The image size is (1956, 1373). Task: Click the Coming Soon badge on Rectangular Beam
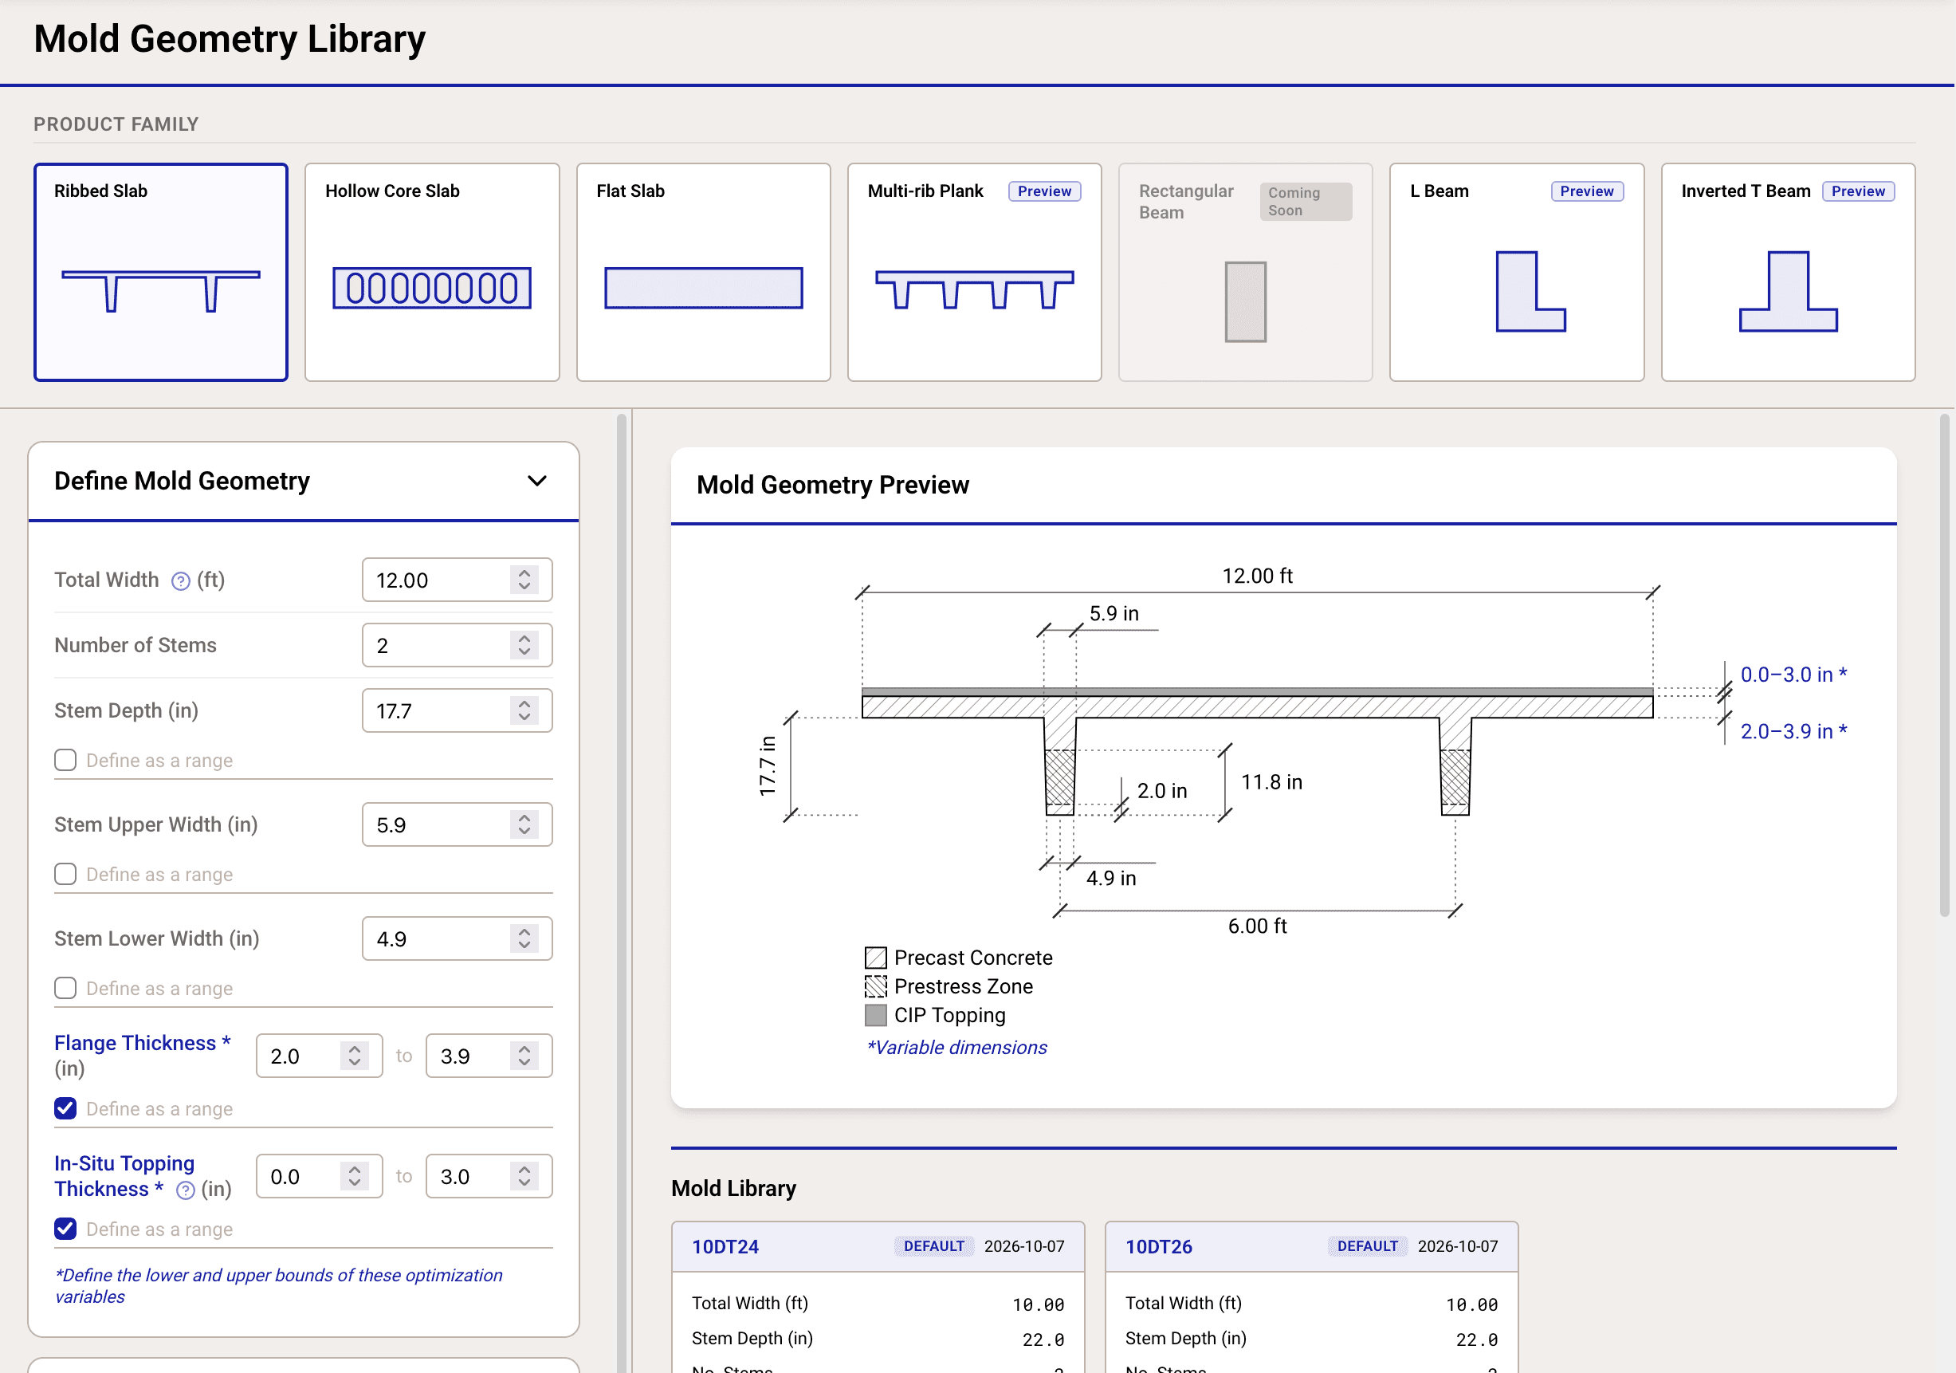pos(1306,201)
